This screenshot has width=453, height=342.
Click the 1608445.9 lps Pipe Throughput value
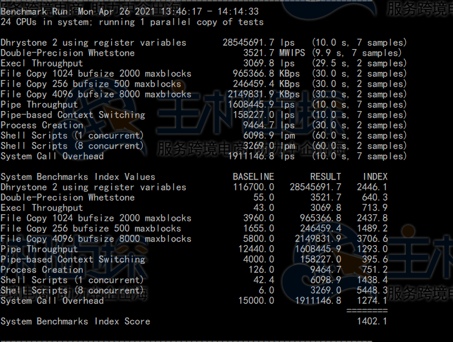(262, 105)
